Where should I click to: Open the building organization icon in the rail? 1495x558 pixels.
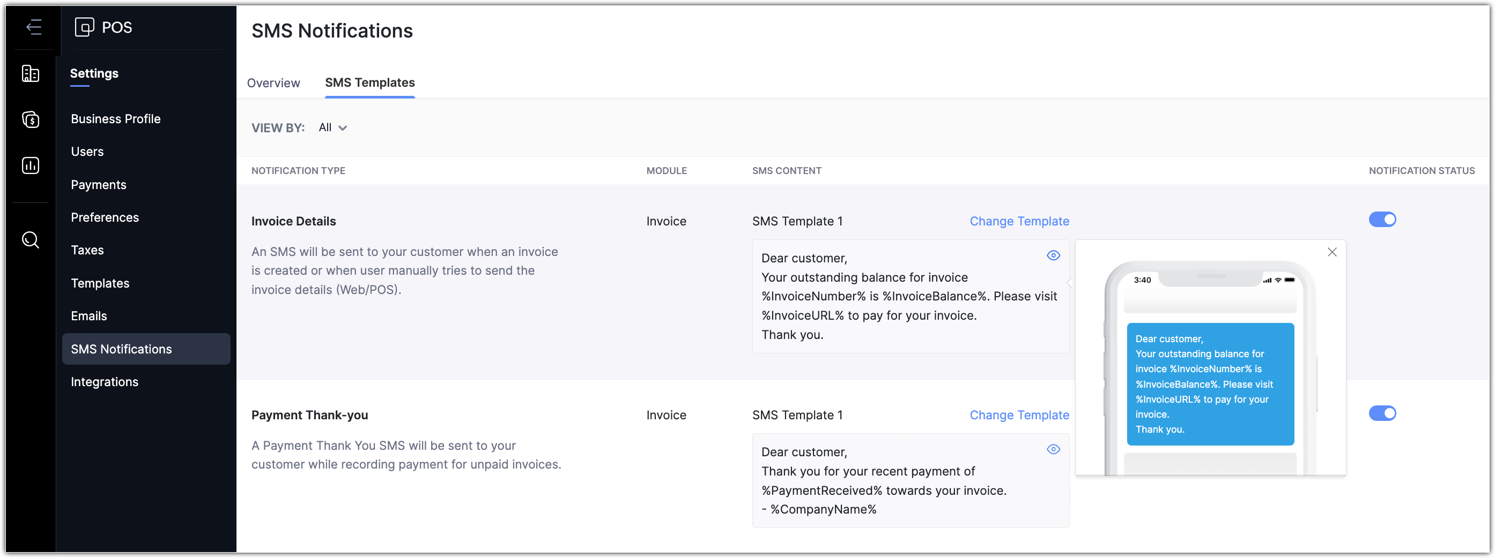click(x=31, y=73)
